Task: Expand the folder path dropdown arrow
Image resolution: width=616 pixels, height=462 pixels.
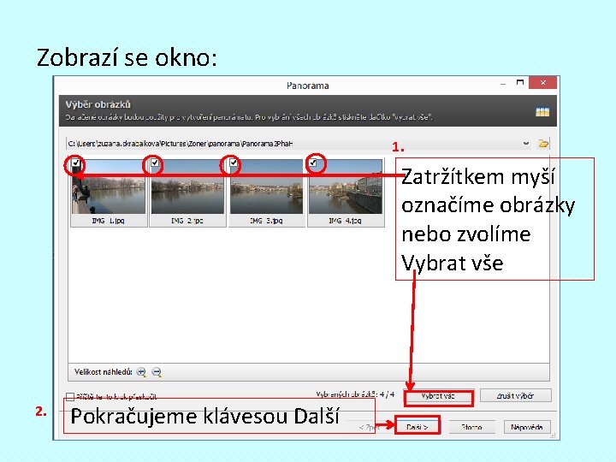Action: (x=526, y=144)
